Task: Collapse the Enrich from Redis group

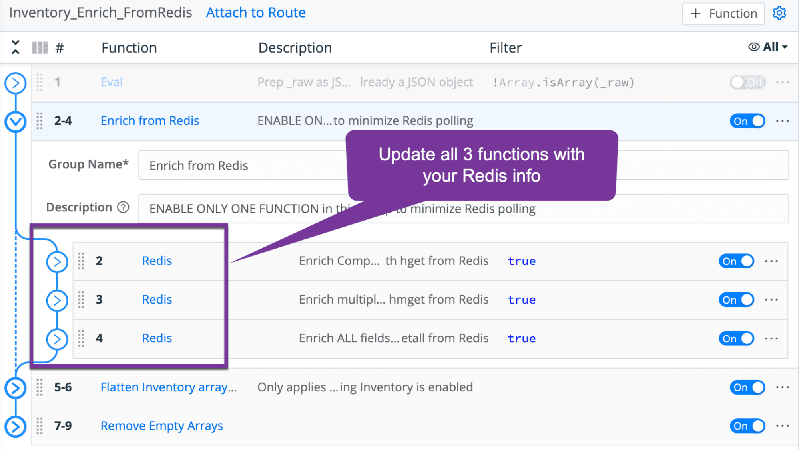Action: pyautogui.click(x=16, y=121)
